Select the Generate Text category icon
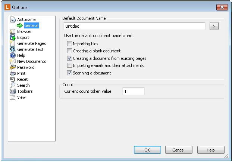 point(13,49)
